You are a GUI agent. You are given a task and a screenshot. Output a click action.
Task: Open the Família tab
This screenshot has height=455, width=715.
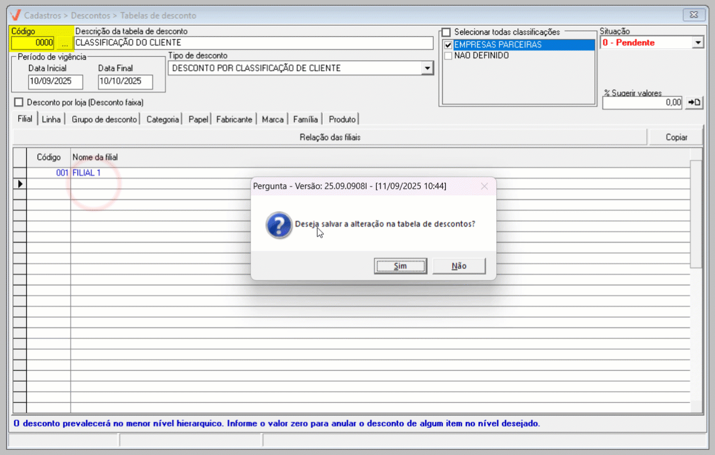[306, 119]
